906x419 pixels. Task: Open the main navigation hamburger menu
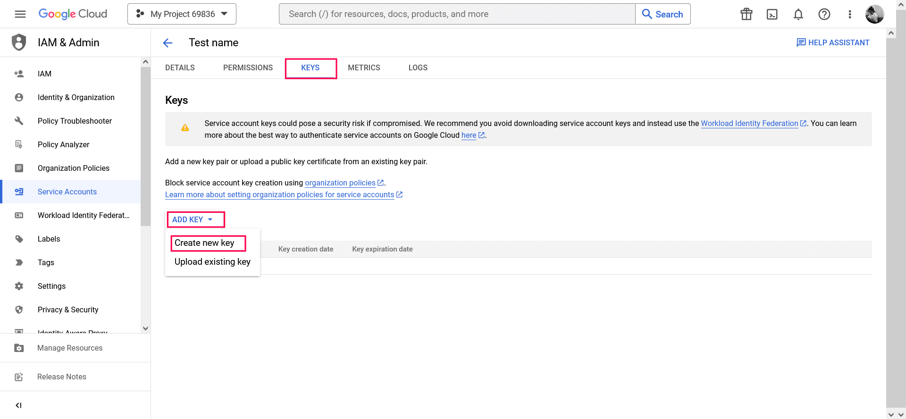tap(20, 14)
